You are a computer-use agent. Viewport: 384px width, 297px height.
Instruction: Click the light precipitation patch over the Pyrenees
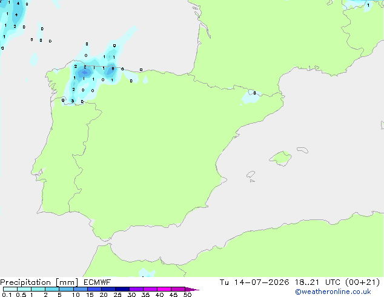251,98
